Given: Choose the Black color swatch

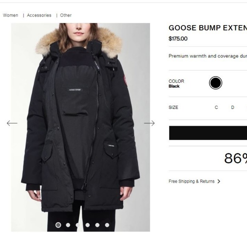Looking at the screenshot, I should click(x=215, y=83).
